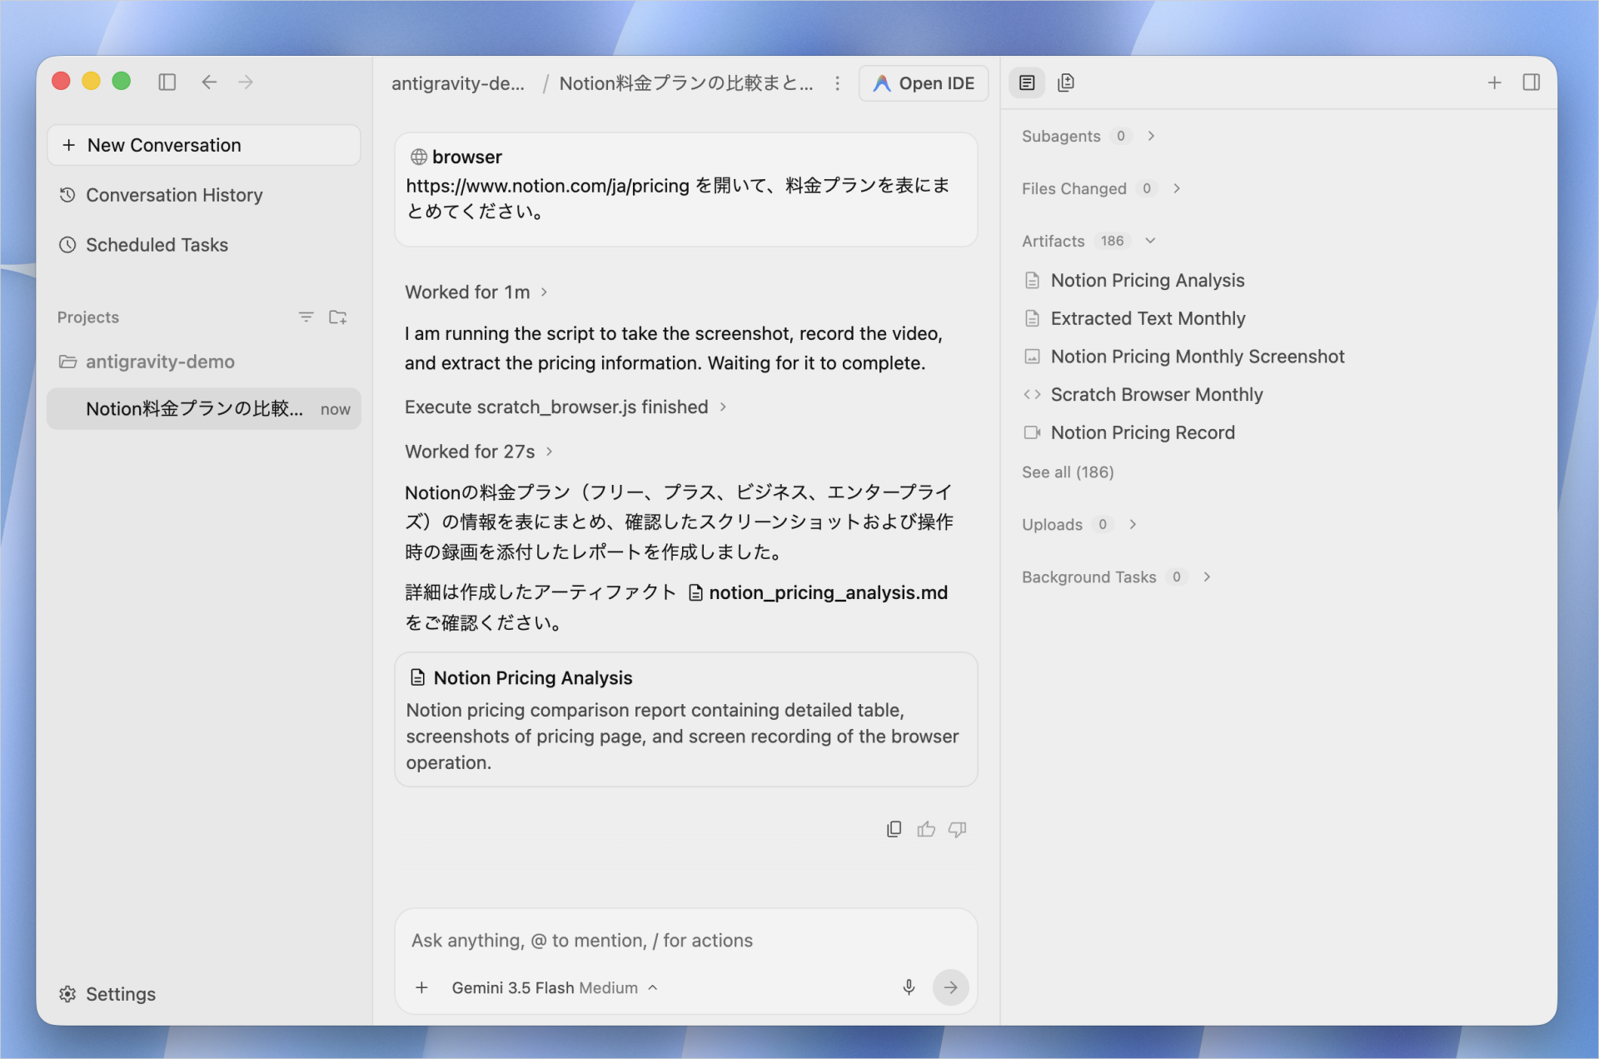Image resolution: width=1599 pixels, height=1059 pixels.
Task: Toggle the left sidebar panel icon
Action: click(x=167, y=82)
